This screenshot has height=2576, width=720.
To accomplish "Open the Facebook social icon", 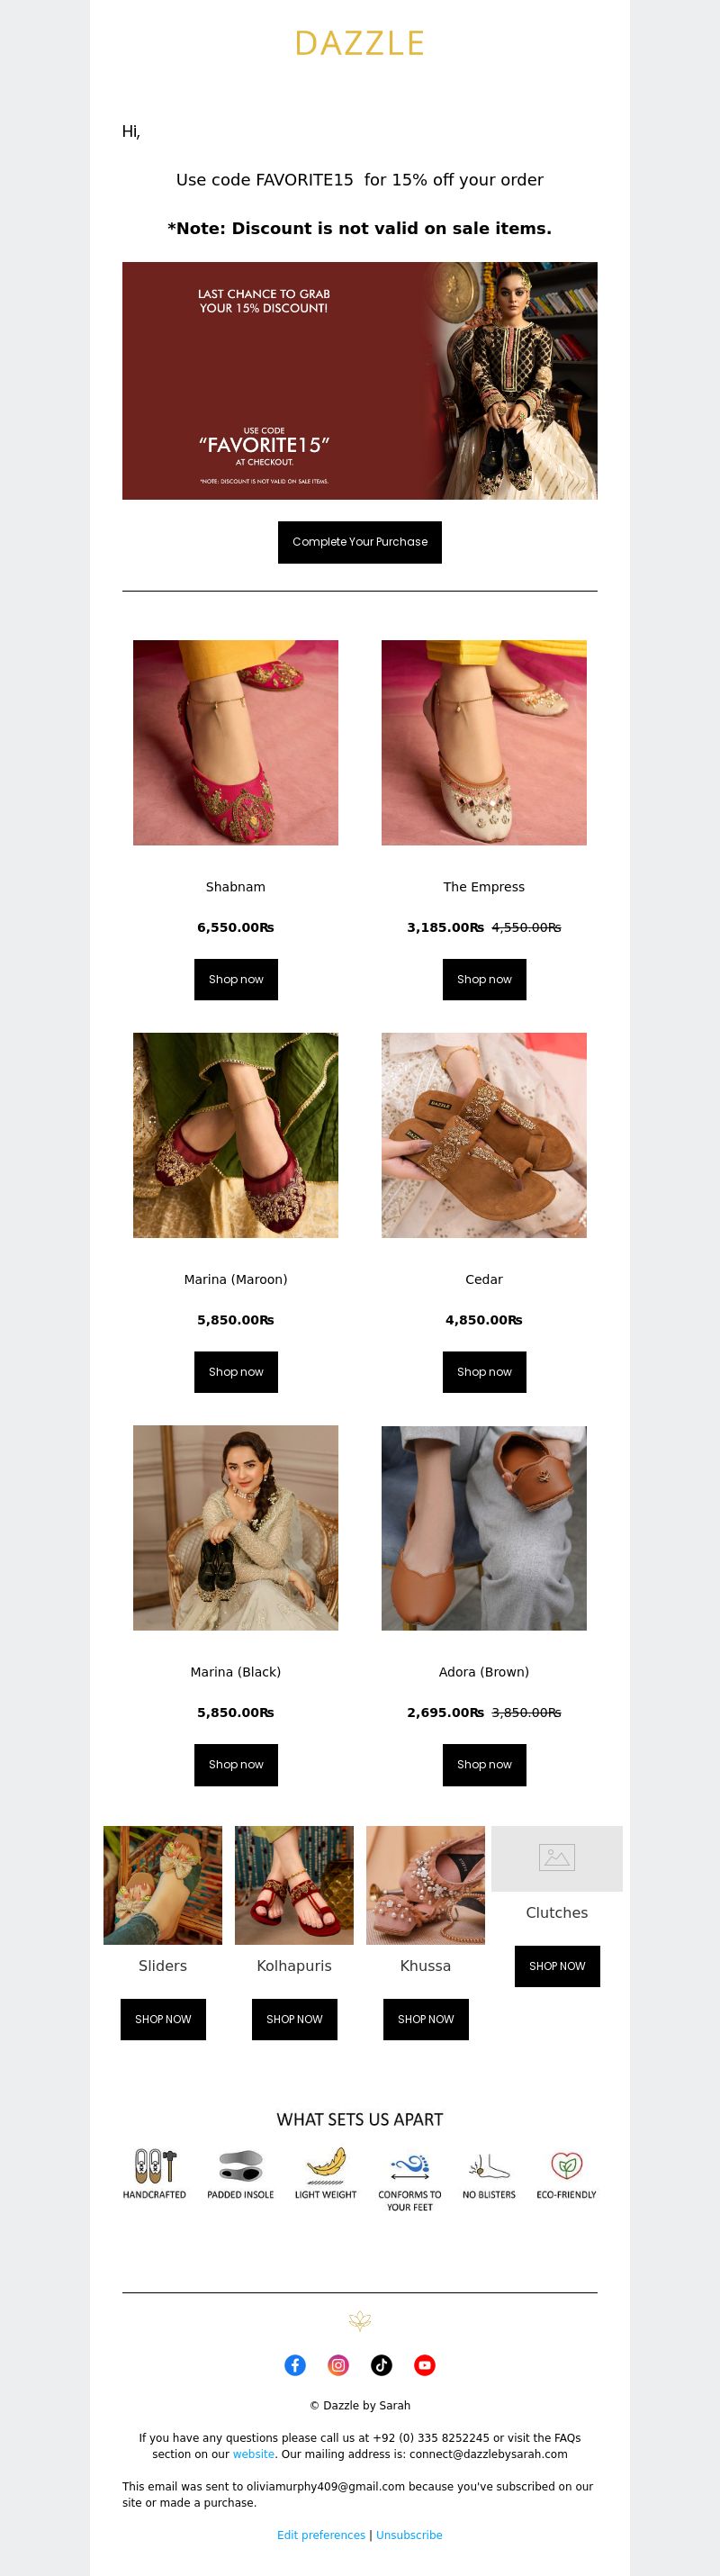I will tap(295, 2365).
